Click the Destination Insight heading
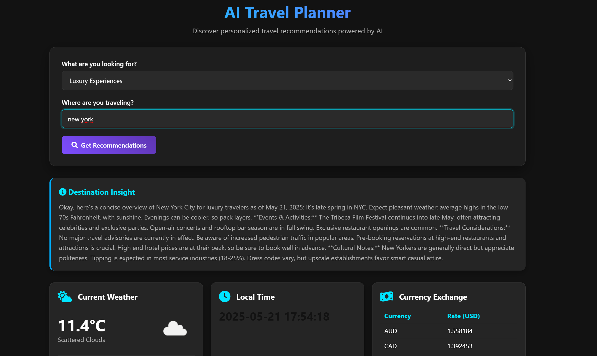Image resolution: width=597 pixels, height=356 pixels. pyautogui.click(x=102, y=192)
